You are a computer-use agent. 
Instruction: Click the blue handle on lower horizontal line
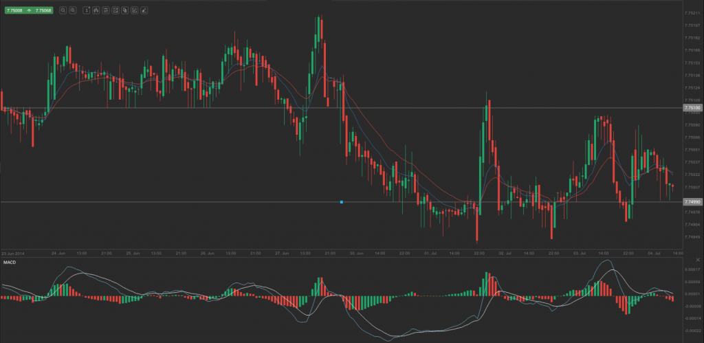[342, 201]
